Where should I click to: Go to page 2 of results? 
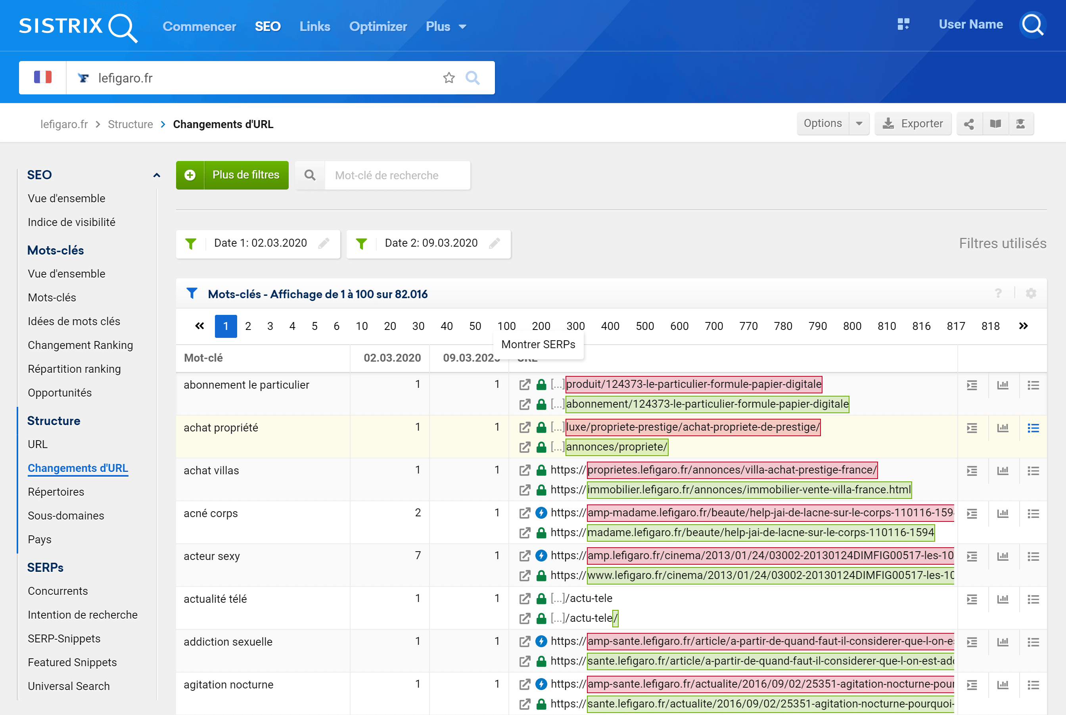[x=248, y=326]
